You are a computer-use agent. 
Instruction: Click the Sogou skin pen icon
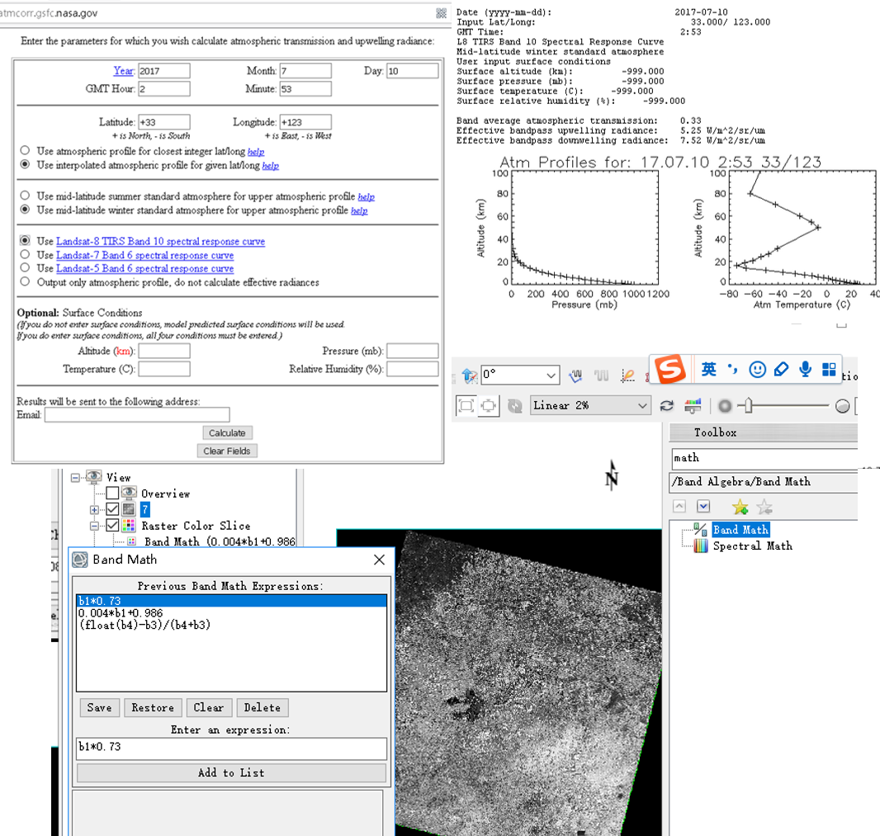(x=781, y=369)
